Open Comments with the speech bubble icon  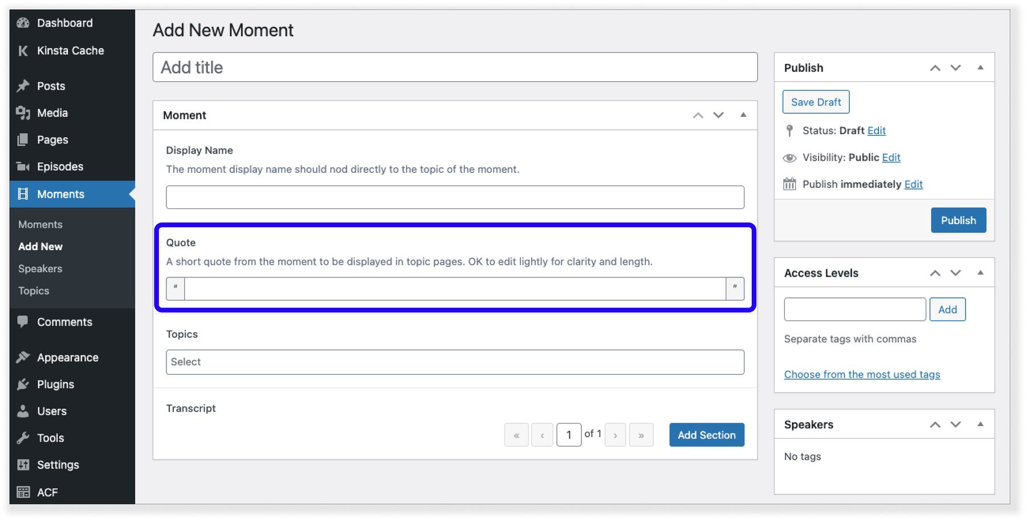pyautogui.click(x=23, y=322)
